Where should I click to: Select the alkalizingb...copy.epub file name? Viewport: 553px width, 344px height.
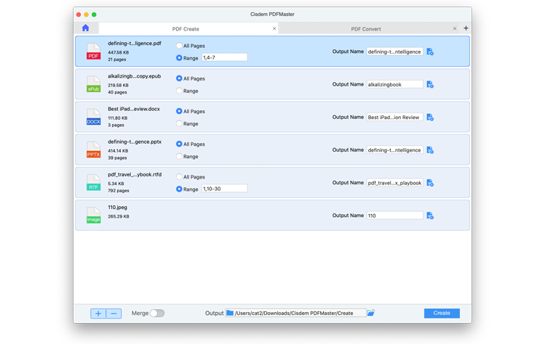click(135, 76)
